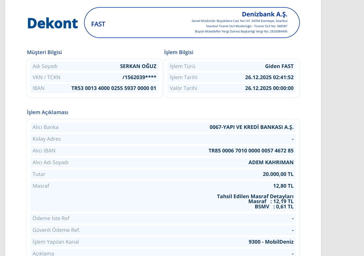
Task: Select the customer name SERKAN OĞUZ
Action: pos(138,66)
